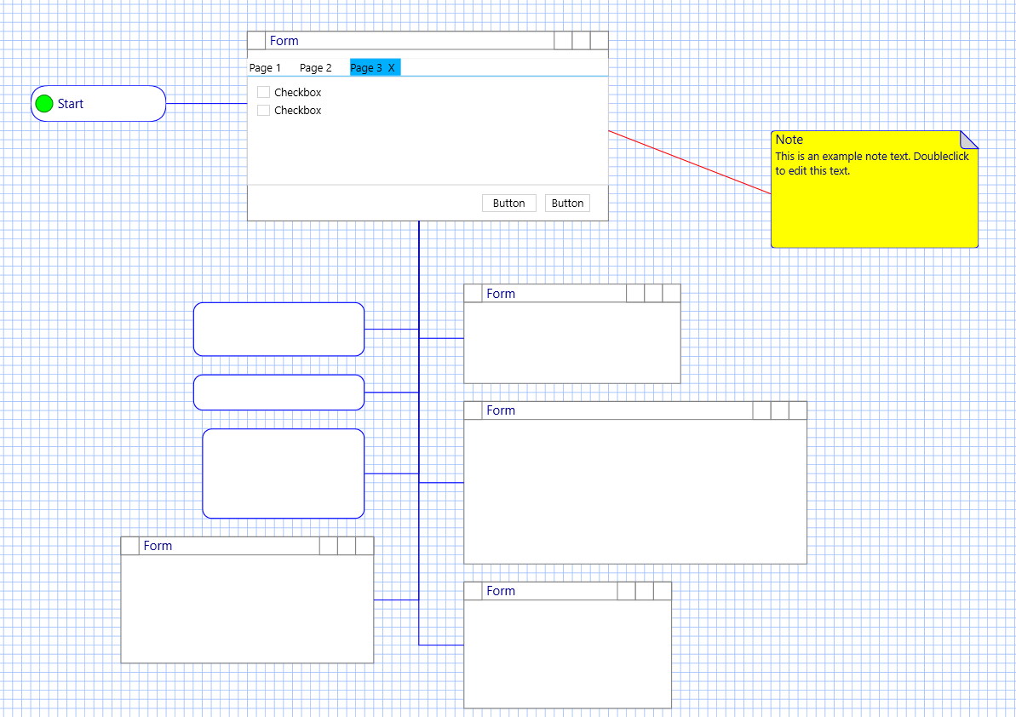The height and width of the screenshot is (717, 1016).
Task: Click the "Form" title of the small Form below the Note connector
Action: [x=501, y=294]
